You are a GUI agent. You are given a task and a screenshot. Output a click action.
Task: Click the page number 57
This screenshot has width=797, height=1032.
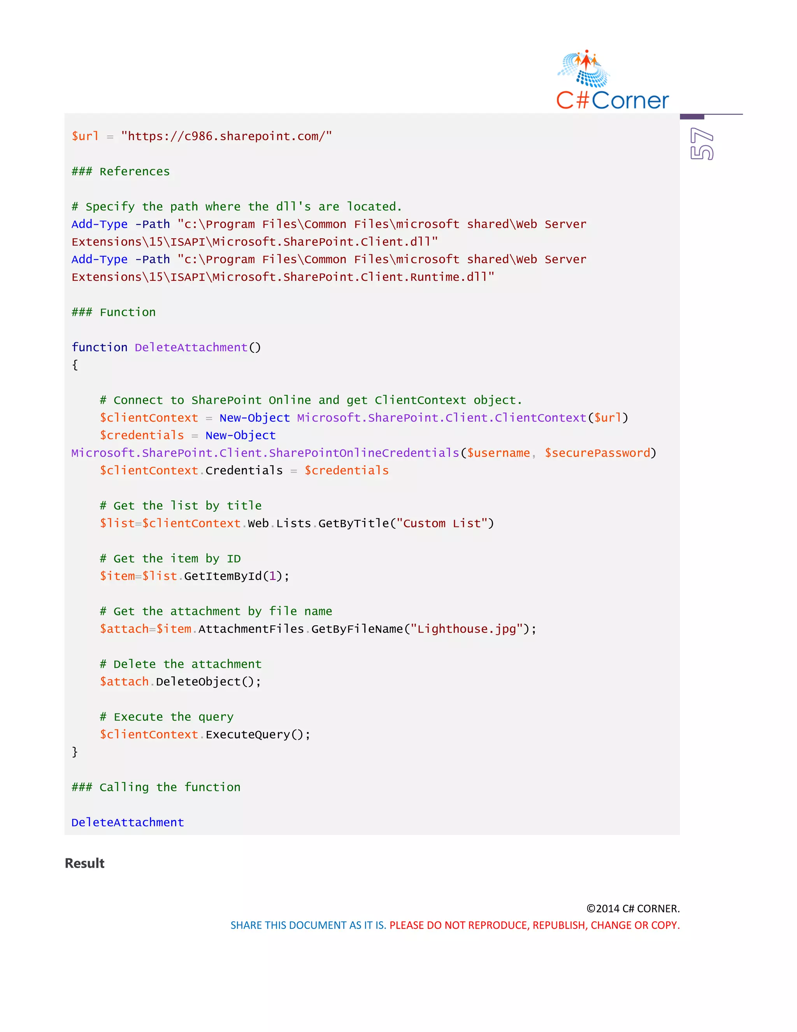coord(702,144)
